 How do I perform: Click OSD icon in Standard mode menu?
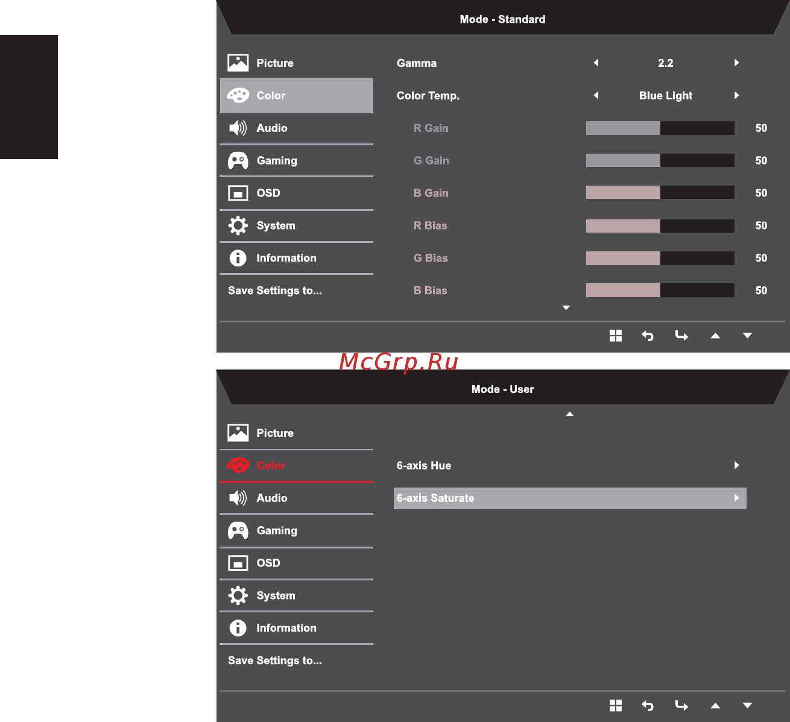238,193
